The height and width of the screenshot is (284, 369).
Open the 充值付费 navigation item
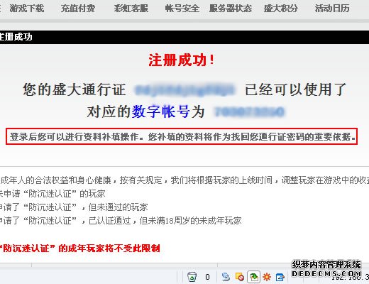[78, 9]
